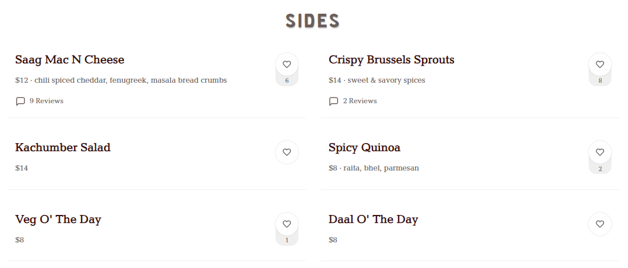Tap the heart for Crispy Brussels Sprouts
Screen dimensions: 628x268
600,64
